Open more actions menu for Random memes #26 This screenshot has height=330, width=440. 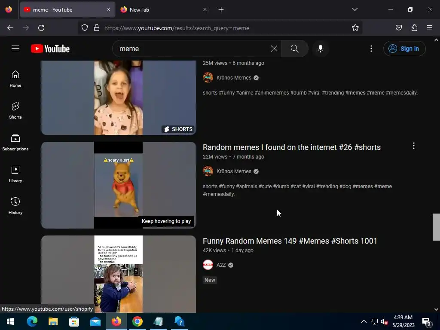pyautogui.click(x=414, y=146)
